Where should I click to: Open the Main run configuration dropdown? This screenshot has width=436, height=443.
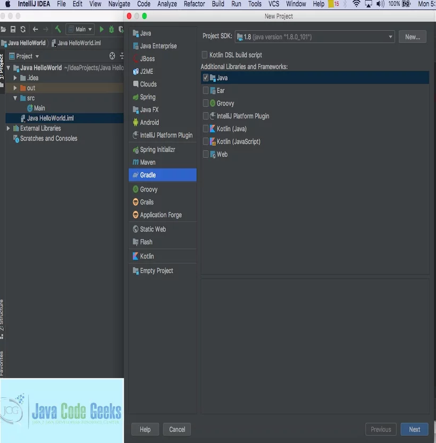tap(80, 29)
